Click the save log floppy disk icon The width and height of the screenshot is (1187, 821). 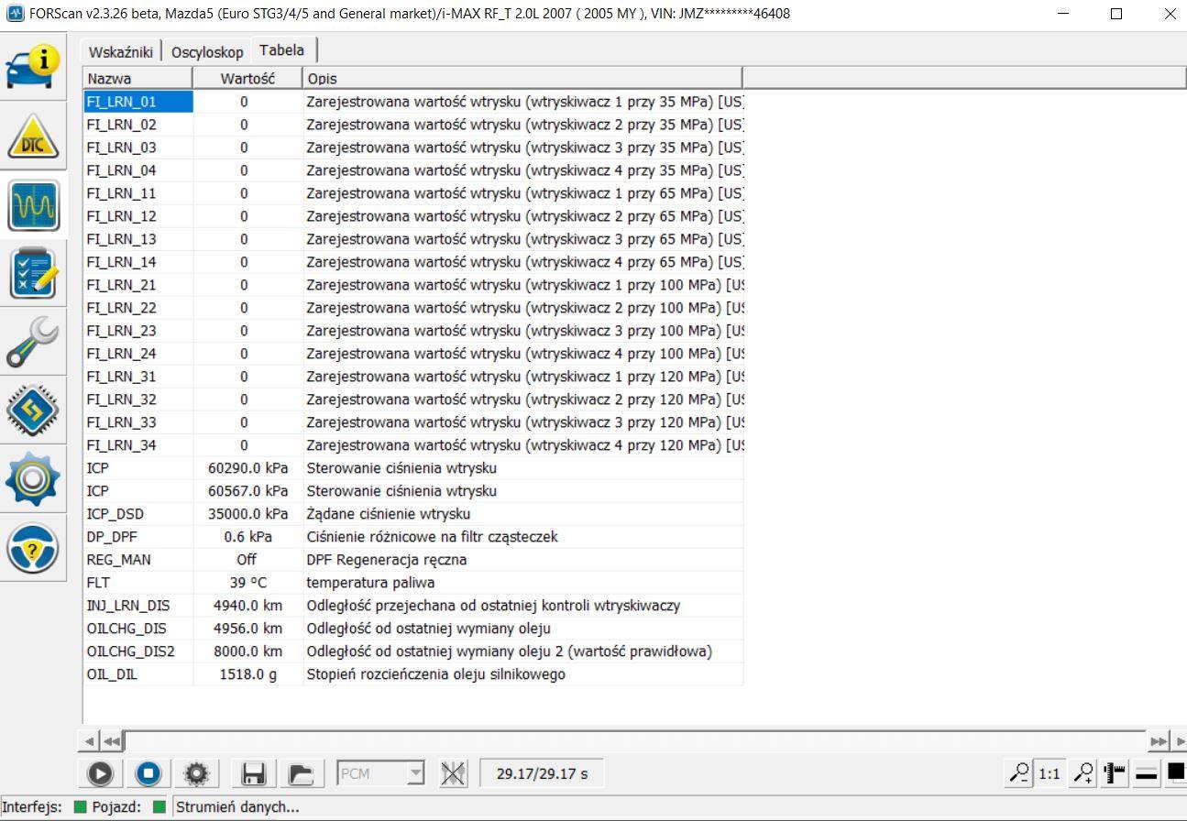(253, 774)
